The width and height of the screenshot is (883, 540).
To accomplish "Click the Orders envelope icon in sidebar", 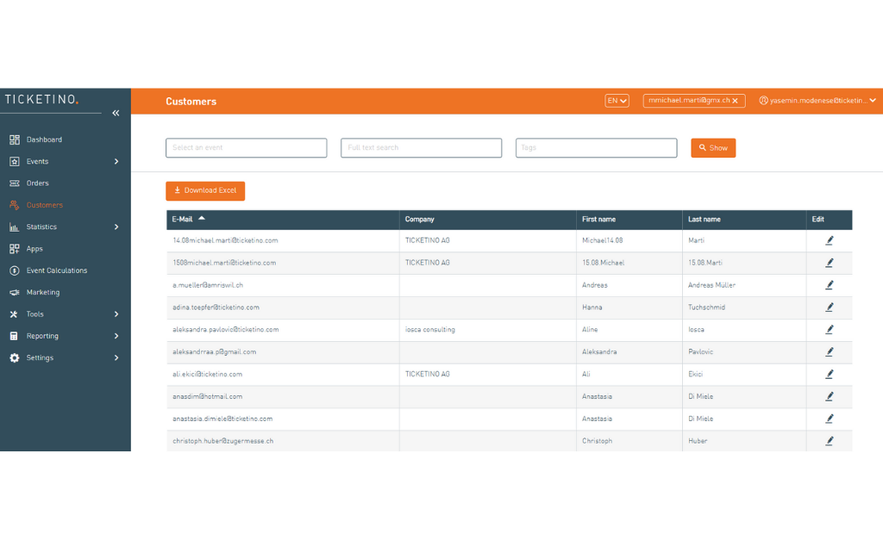I will point(16,183).
